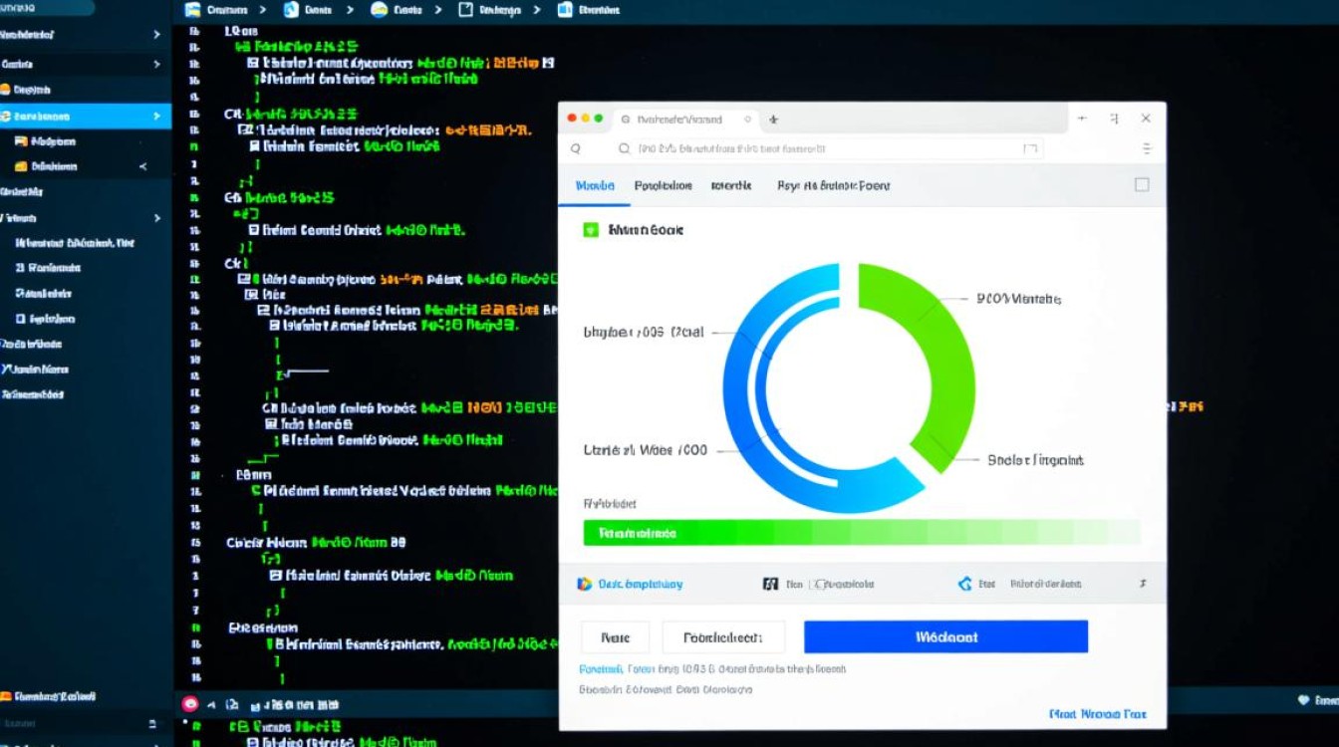Image resolution: width=1339 pixels, height=747 pixels.
Task: Click the red circular icon in bottom status bar
Action: pyautogui.click(x=190, y=704)
